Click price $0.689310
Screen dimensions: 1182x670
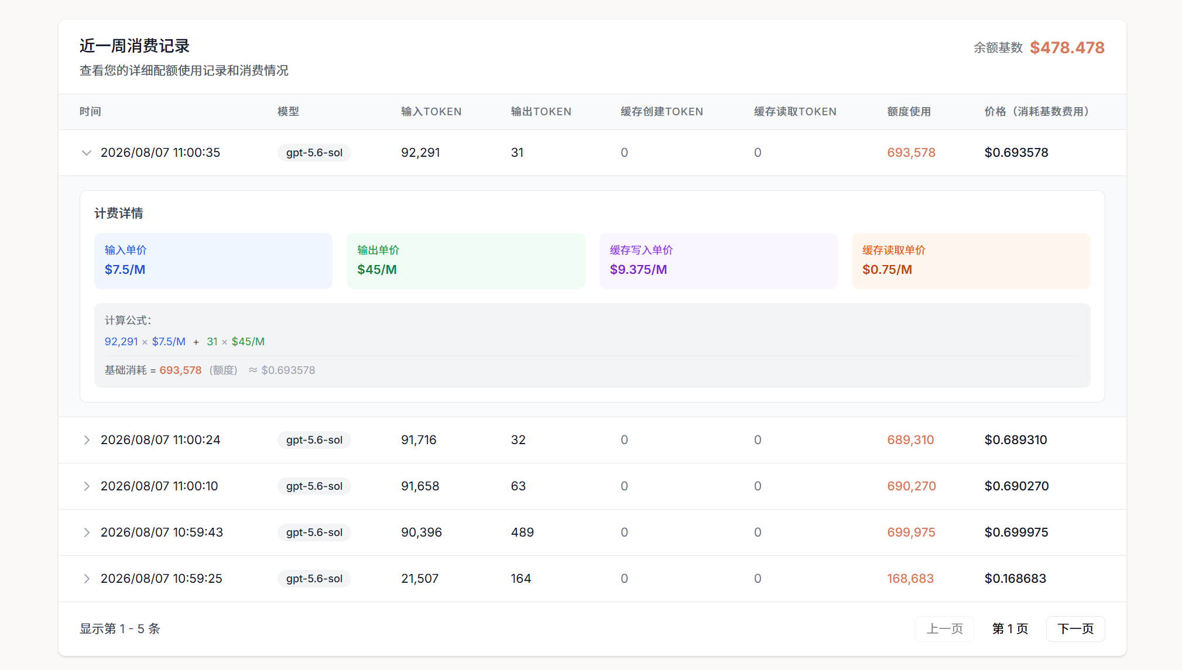(x=1016, y=440)
